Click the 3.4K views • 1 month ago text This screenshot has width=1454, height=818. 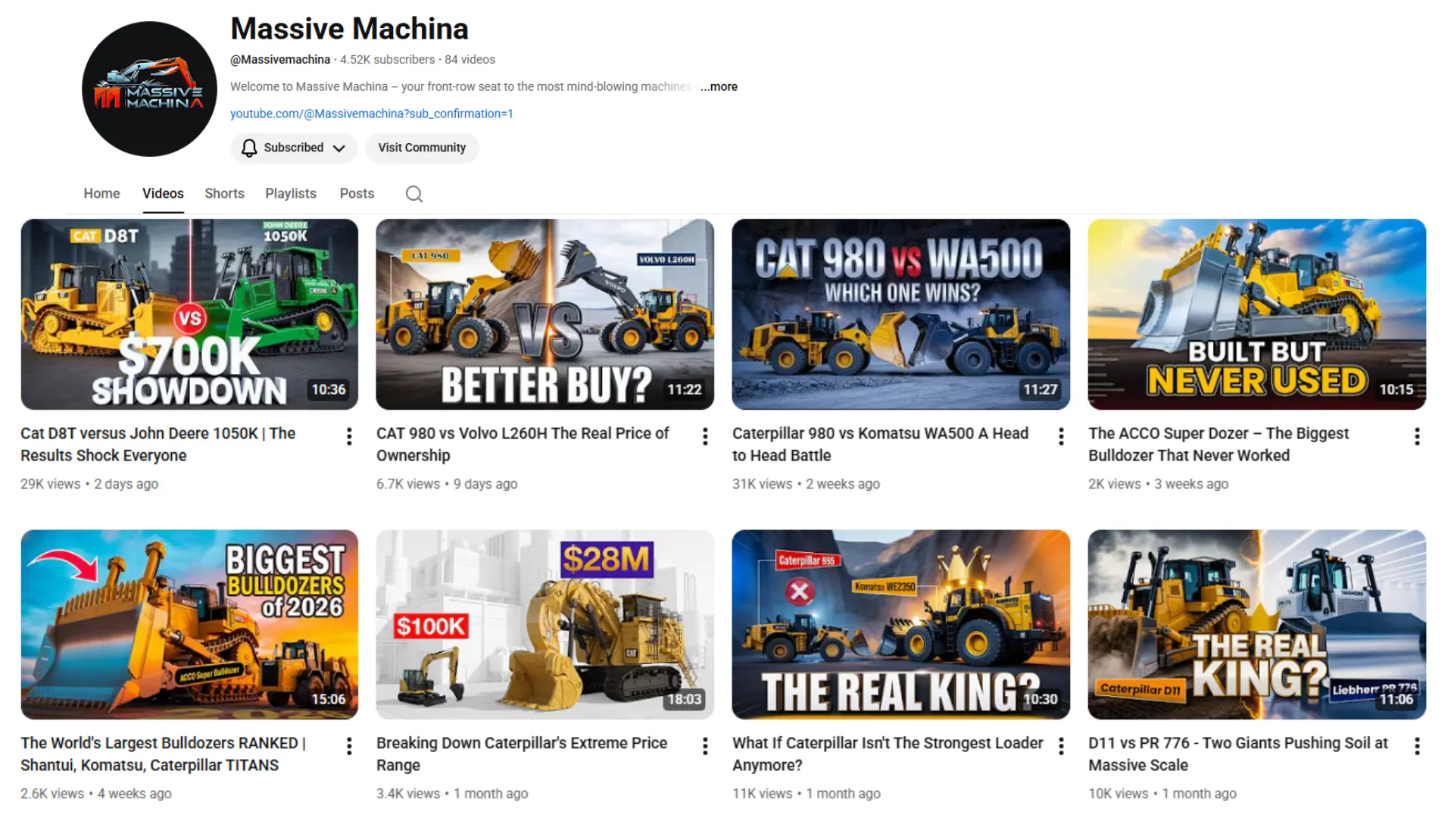452,794
